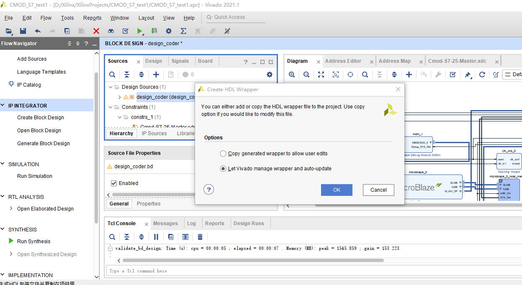522x285 pixels.
Task: Add IP with plus icon in Diagram toolbar
Action: pos(409,74)
